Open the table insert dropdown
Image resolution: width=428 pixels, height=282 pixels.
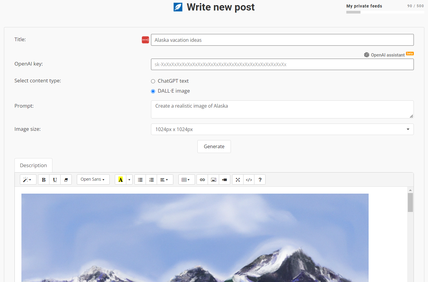tap(187, 179)
